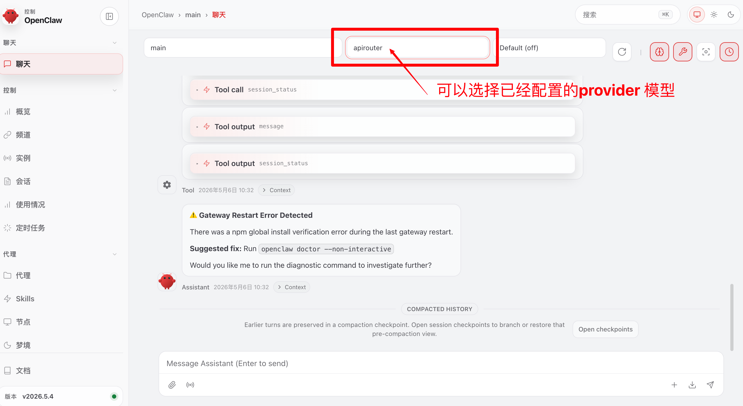Collapse the 控制 section header
The height and width of the screenshot is (406, 743).
60,90
